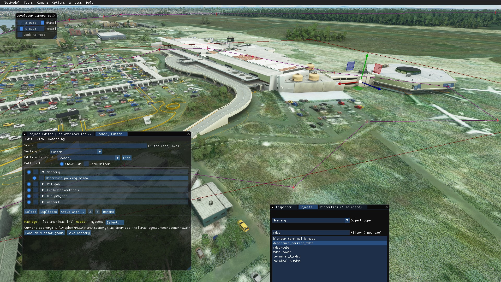This screenshot has height=282, width=501.
Task: Collapse the Inspector window via header triangle
Action: pos(272,207)
